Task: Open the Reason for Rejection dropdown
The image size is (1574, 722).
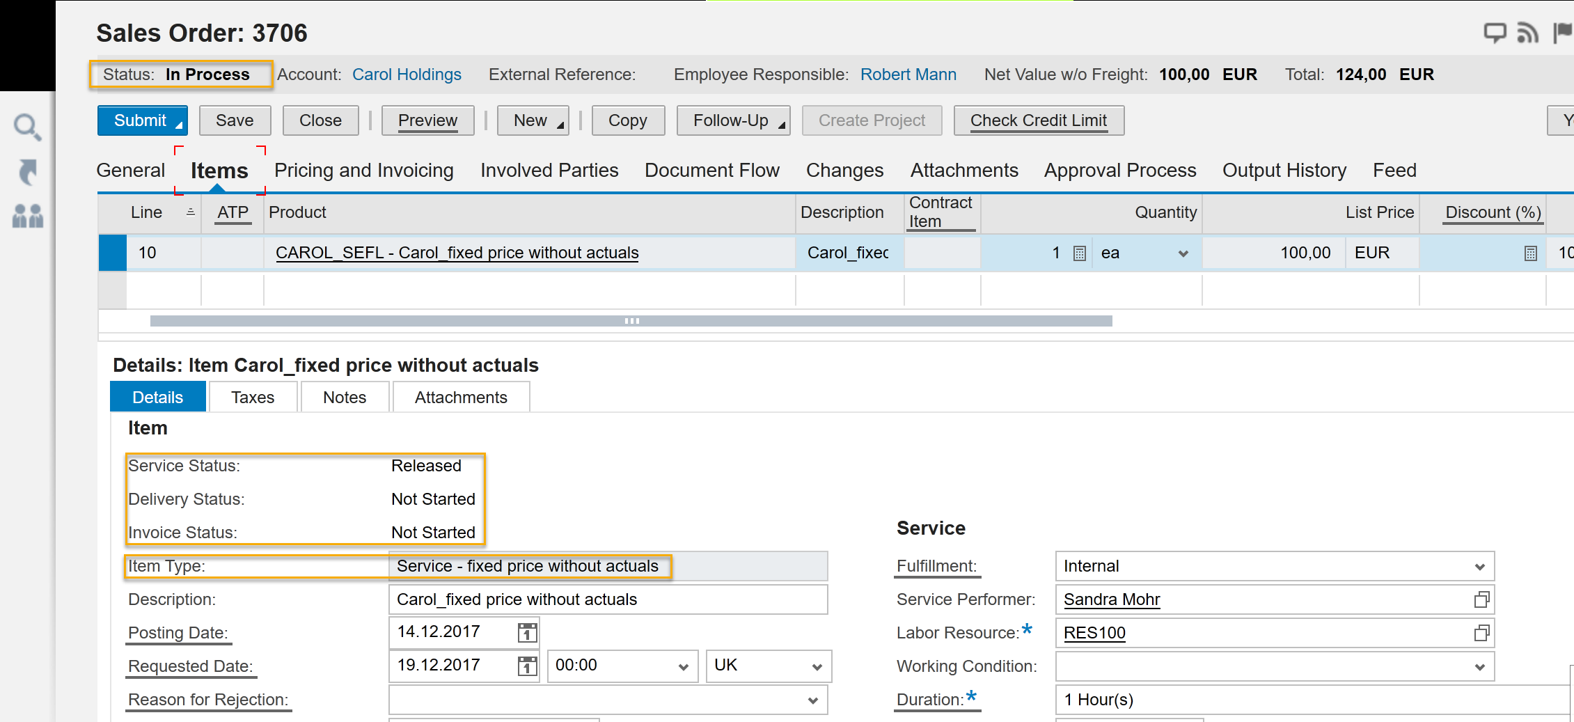Action: (x=813, y=700)
